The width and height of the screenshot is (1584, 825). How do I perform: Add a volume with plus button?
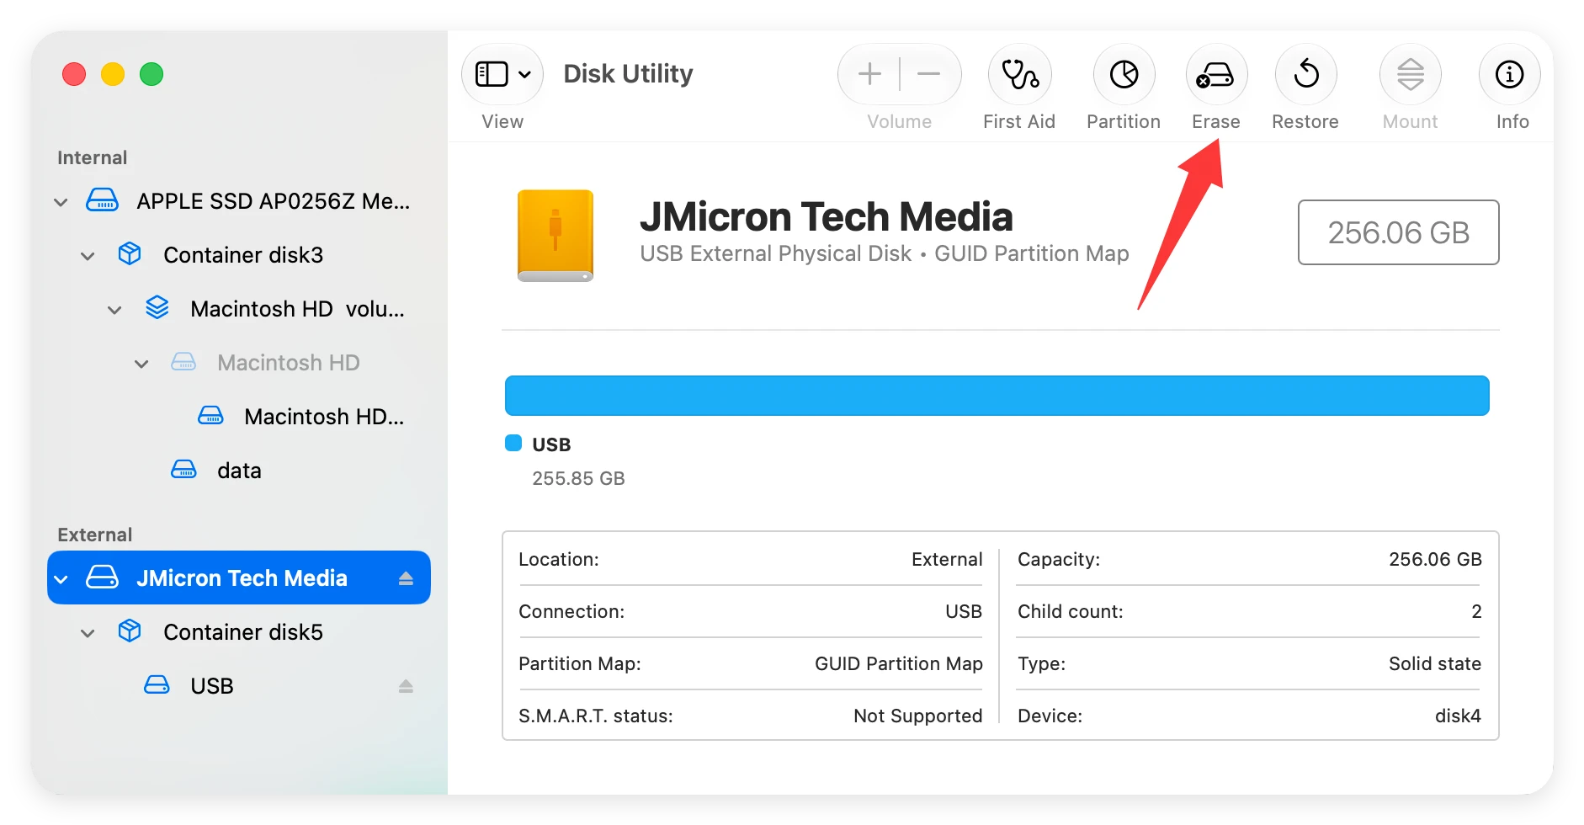(869, 74)
